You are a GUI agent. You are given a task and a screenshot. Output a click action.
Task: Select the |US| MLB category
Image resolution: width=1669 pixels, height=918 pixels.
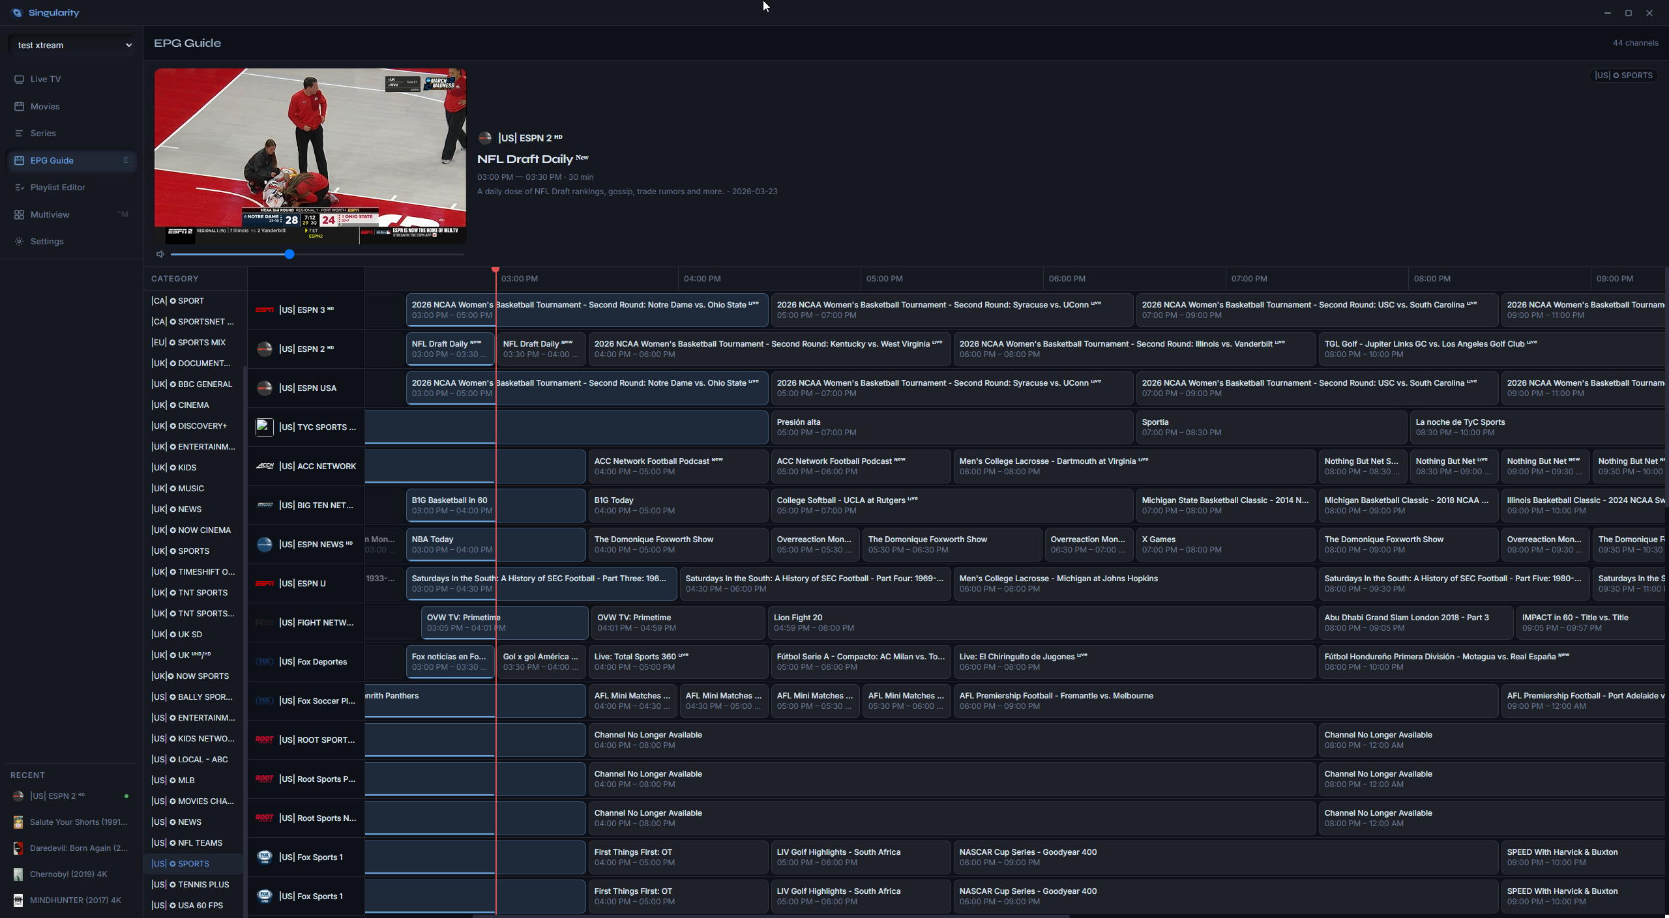tap(174, 780)
